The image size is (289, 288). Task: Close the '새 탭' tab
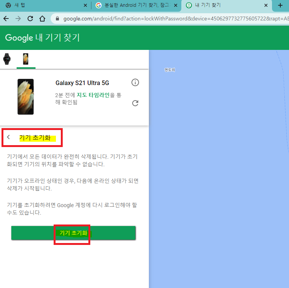(x=85, y=6)
